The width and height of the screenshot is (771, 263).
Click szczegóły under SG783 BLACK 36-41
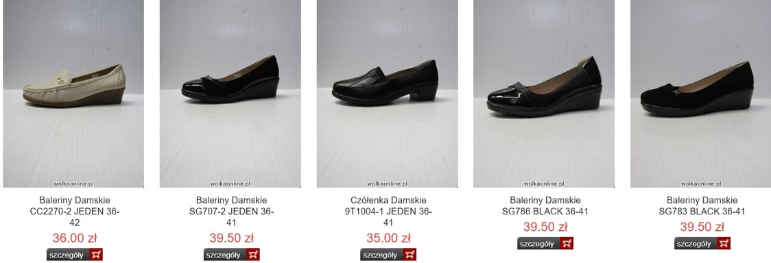click(696, 243)
